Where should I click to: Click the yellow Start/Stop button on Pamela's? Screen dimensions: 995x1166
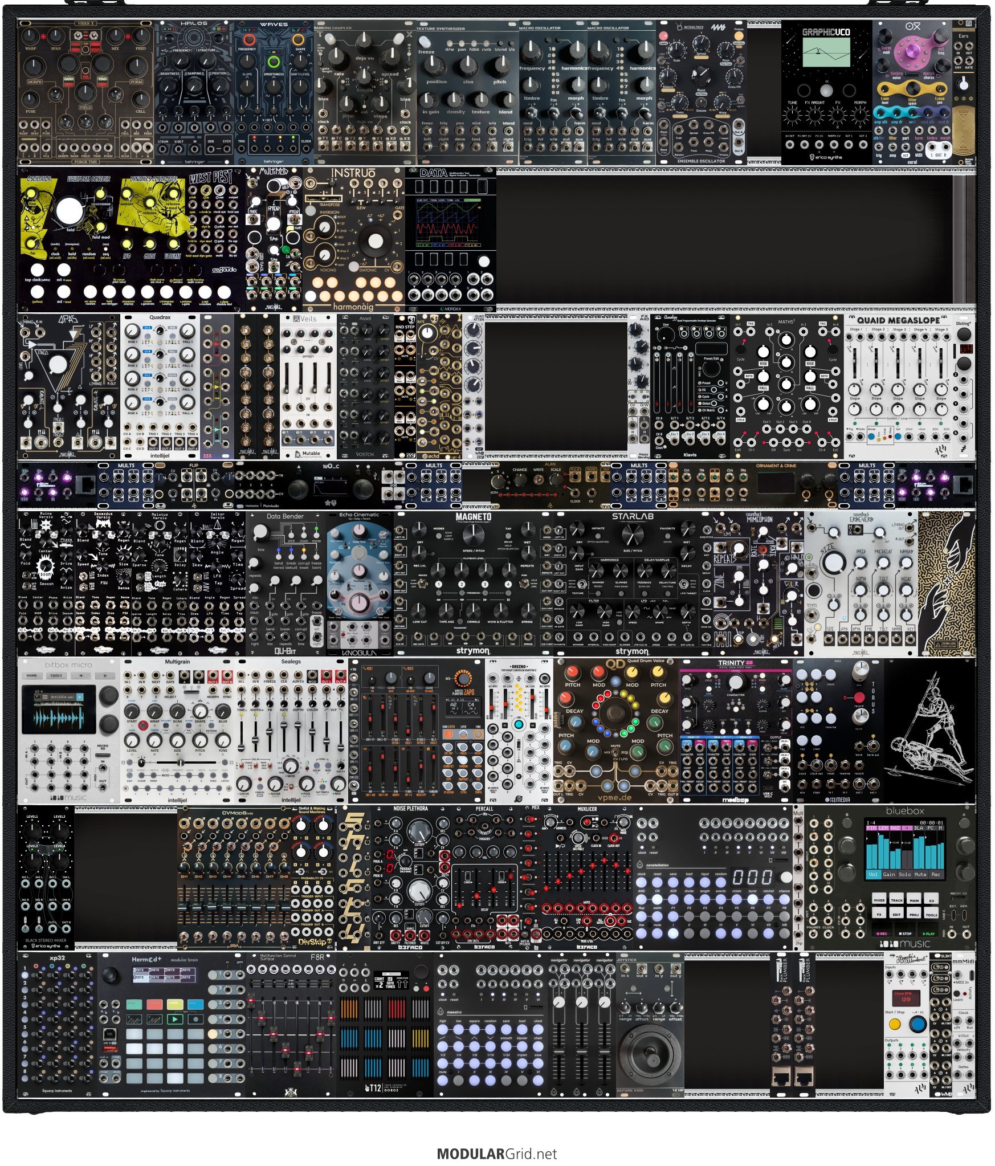pyautogui.click(x=895, y=1024)
